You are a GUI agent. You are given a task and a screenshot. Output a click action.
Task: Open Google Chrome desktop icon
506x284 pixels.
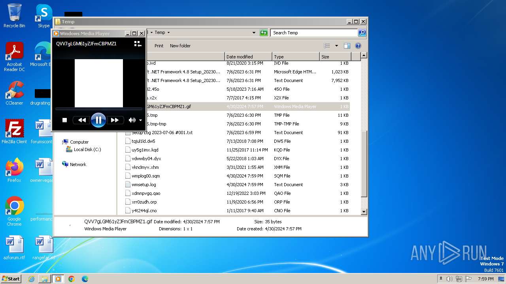click(x=14, y=211)
